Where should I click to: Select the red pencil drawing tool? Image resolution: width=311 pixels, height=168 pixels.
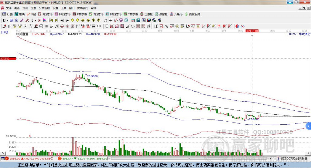(4, 26)
